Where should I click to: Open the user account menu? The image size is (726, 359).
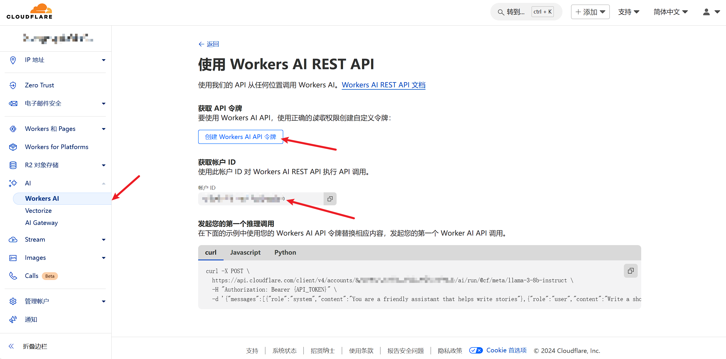pos(711,12)
